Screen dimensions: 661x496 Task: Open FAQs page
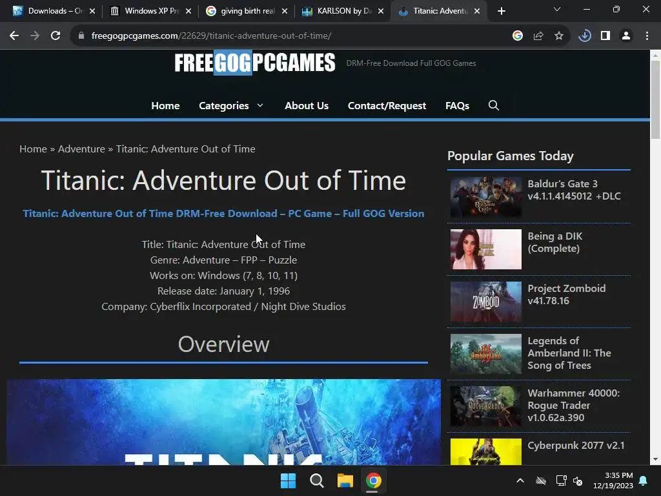(x=457, y=105)
